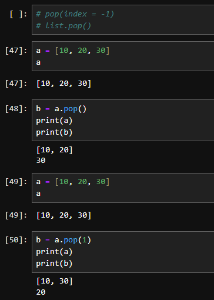214x300 pixels.
Task: Click the empty cell with pop(index = -1) comment
Action: tap(123, 19)
